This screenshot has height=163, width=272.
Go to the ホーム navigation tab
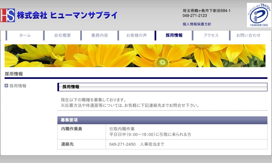click(25, 36)
